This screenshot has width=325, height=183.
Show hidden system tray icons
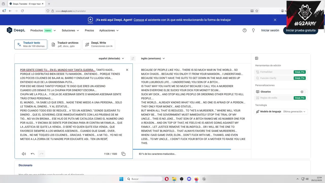point(298,179)
